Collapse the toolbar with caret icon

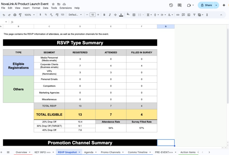[221, 15]
